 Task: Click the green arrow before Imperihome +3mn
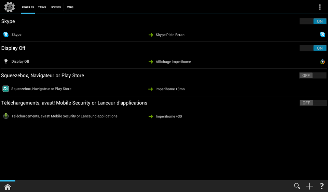151,89
